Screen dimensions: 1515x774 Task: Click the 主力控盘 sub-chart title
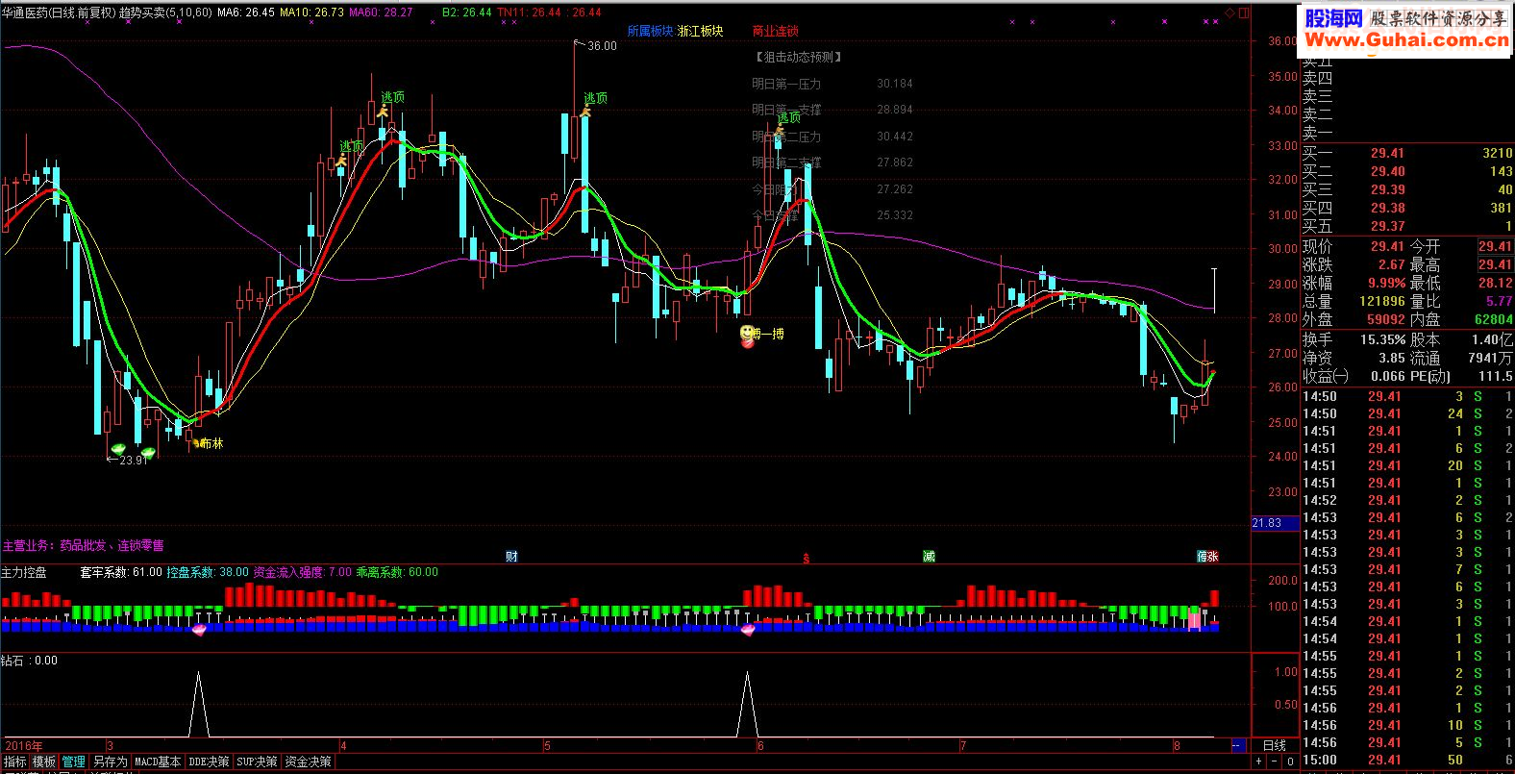24,572
